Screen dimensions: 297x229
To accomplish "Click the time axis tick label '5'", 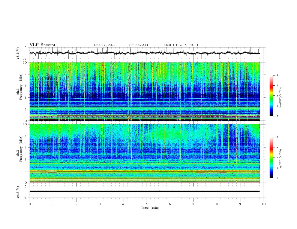I will click(x=147, y=204).
